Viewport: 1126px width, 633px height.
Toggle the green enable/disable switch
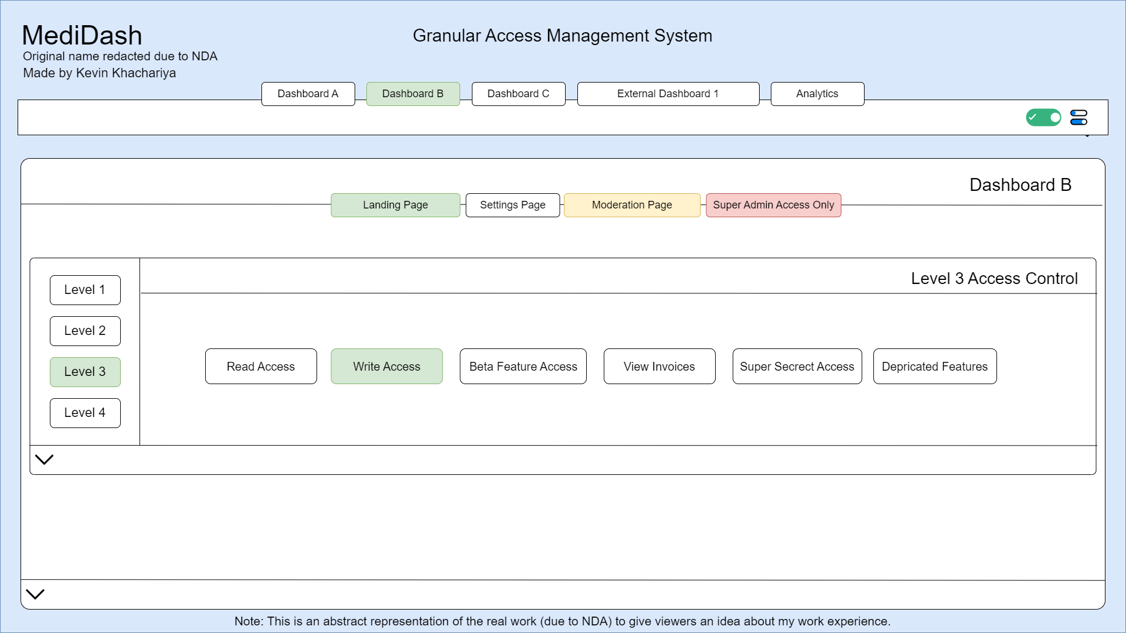pyautogui.click(x=1043, y=118)
